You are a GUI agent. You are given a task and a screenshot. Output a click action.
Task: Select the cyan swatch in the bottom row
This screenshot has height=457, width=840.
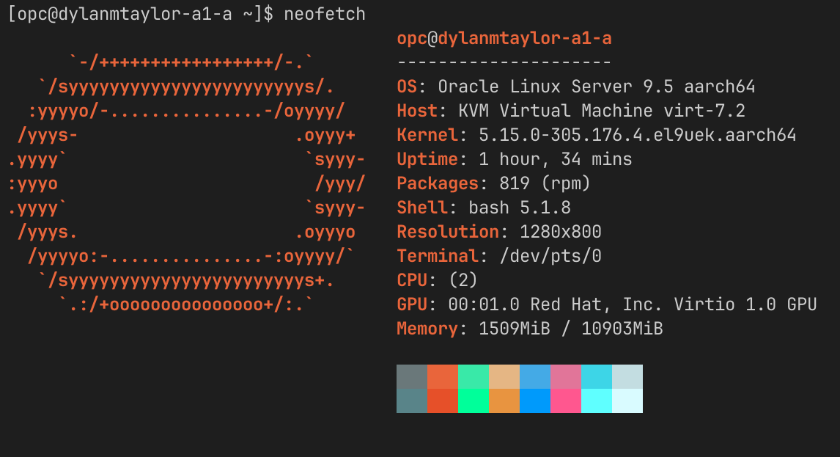(x=597, y=401)
